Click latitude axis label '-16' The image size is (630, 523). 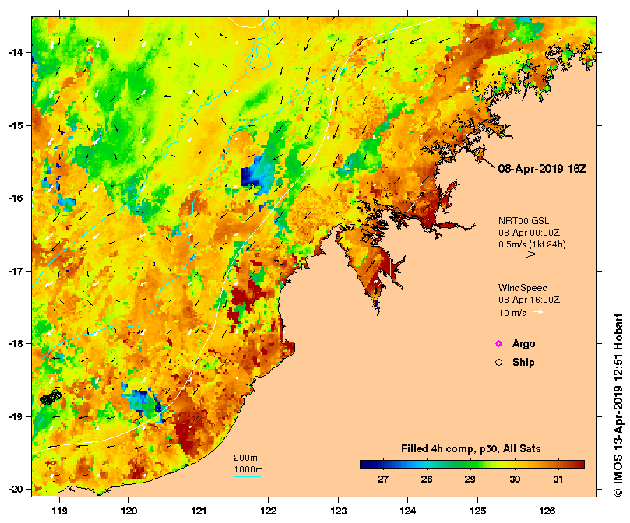pos(16,198)
